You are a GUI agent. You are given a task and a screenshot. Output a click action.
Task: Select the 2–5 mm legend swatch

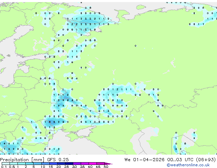pos(29,164)
